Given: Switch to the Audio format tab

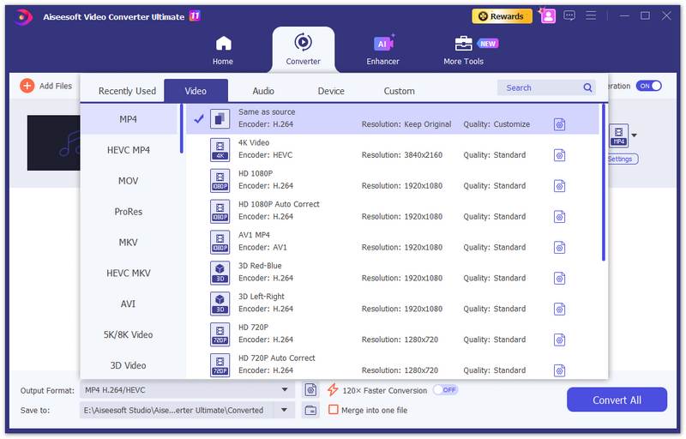Looking at the screenshot, I should point(263,91).
